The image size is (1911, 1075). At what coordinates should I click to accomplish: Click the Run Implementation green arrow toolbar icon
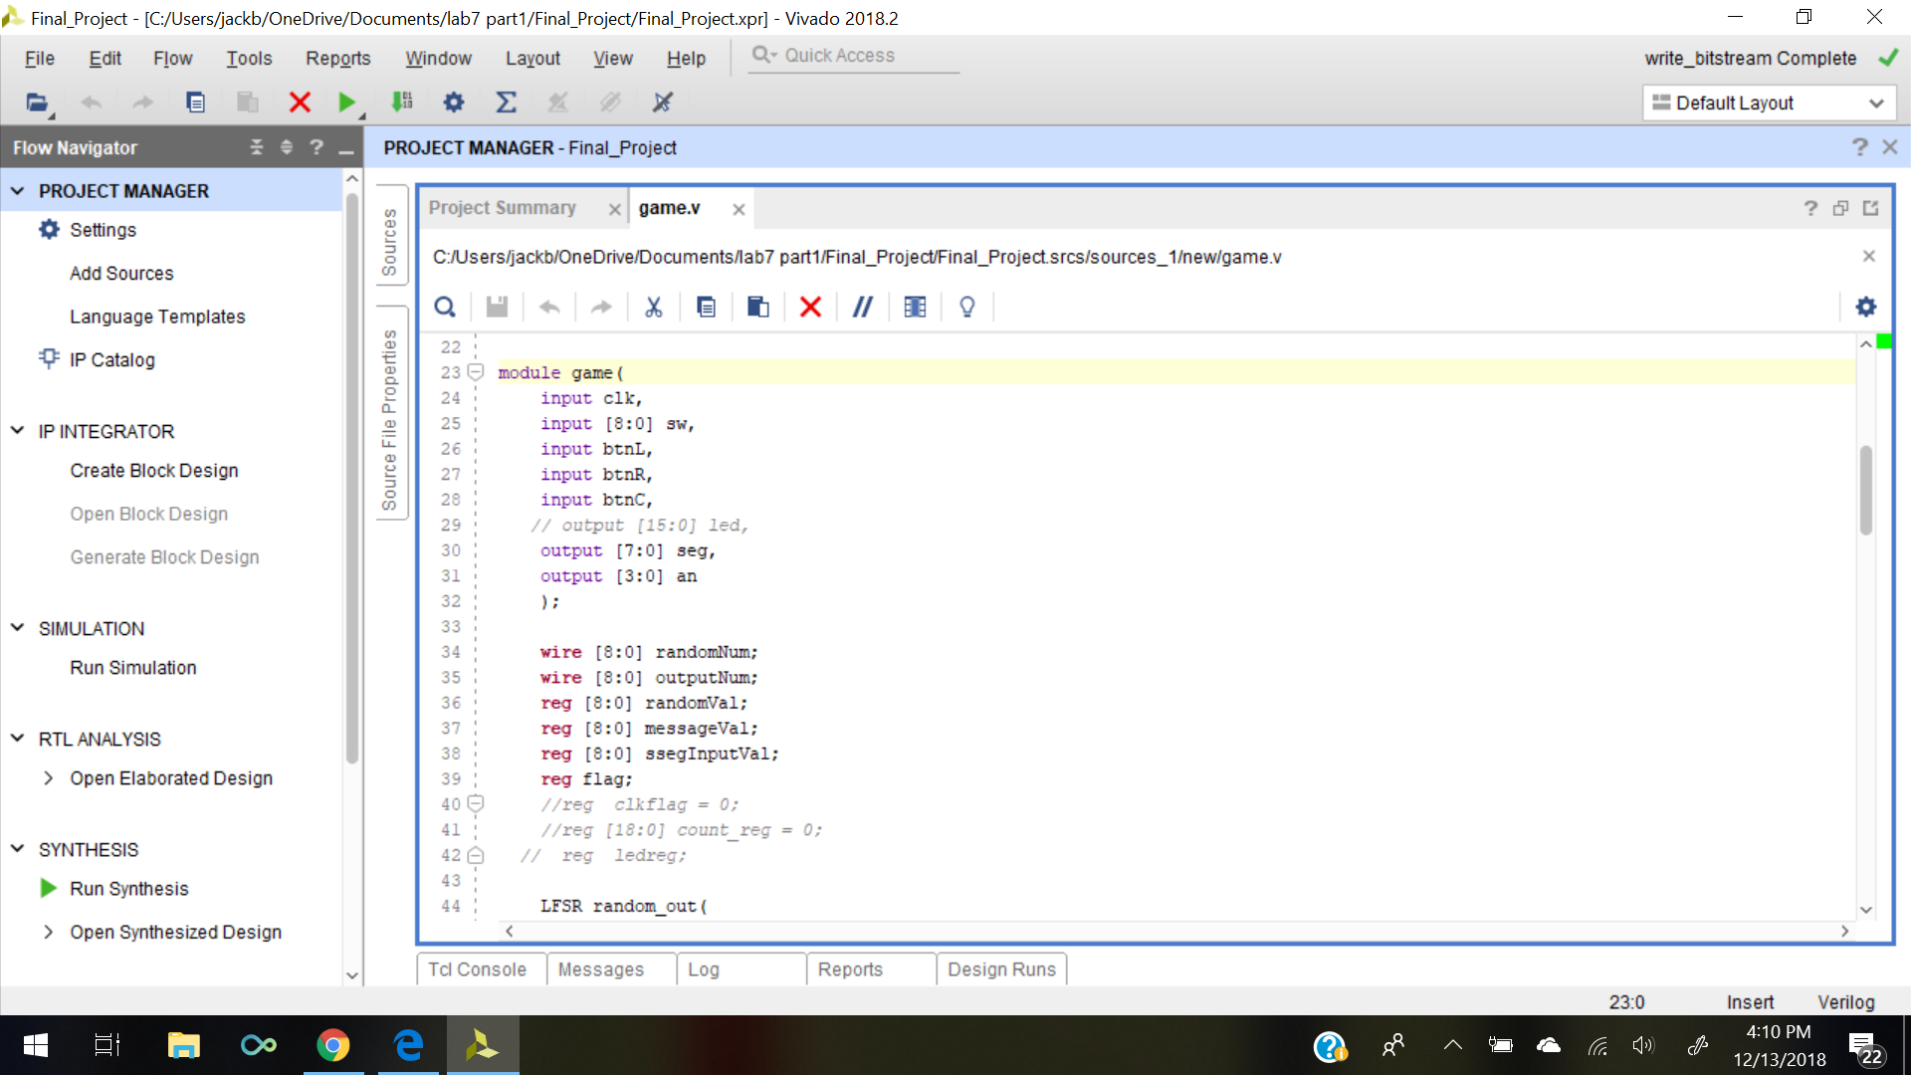click(346, 103)
